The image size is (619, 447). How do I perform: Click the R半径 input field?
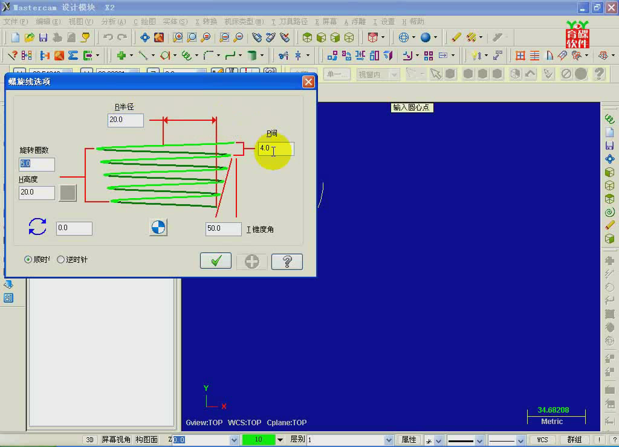pos(126,120)
